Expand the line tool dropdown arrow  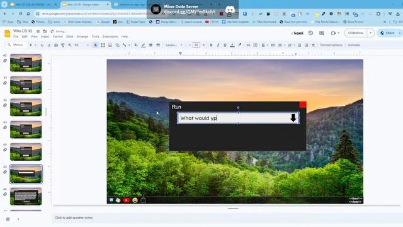128,45
